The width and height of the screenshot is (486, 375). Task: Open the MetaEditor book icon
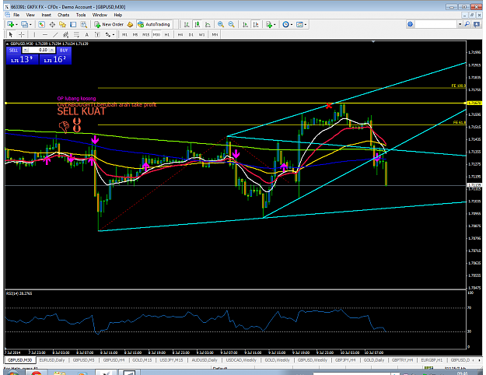(x=130, y=24)
